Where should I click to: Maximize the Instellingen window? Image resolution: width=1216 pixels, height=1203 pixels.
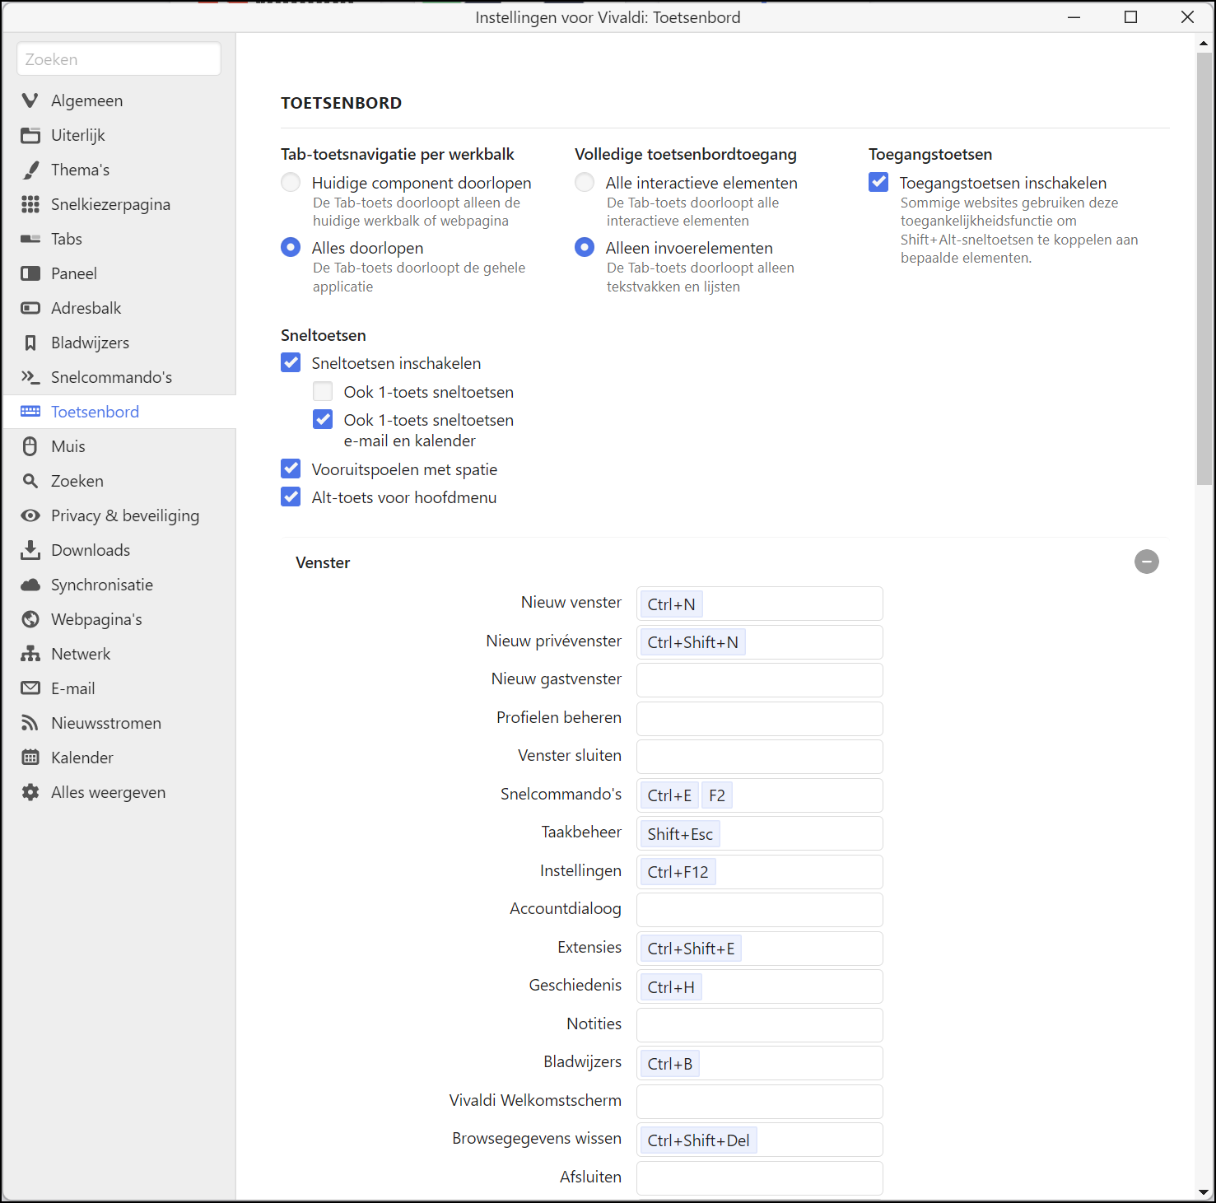click(1131, 17)
